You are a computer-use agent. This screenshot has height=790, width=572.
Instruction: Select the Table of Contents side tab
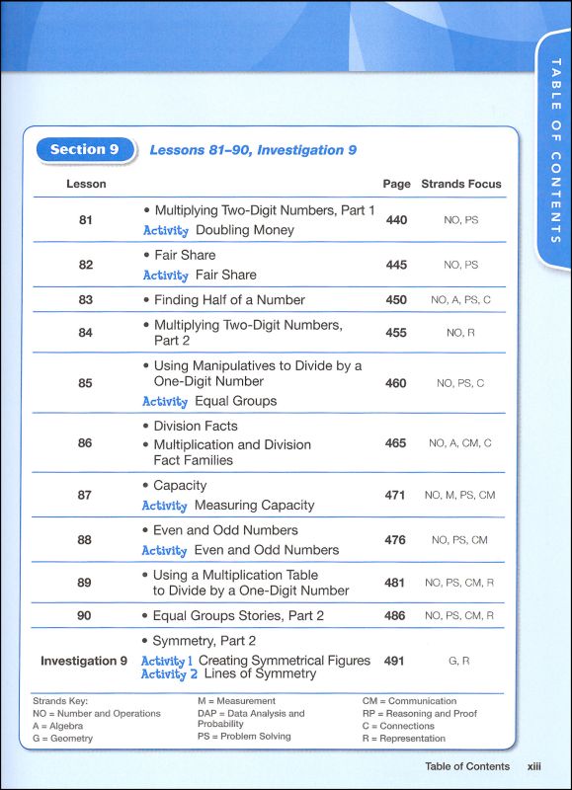[x=554, y=150]
